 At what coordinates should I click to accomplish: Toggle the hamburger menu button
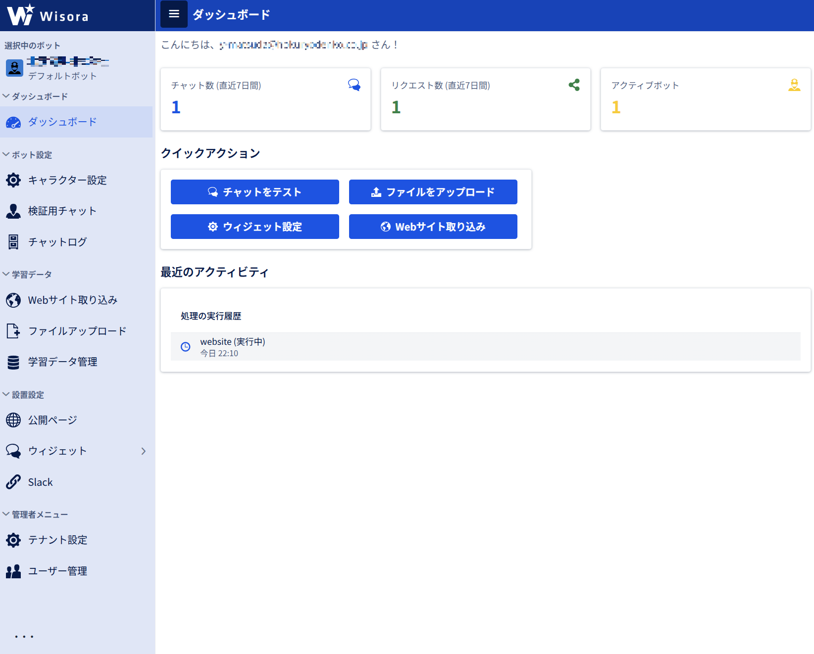(174, 14)
